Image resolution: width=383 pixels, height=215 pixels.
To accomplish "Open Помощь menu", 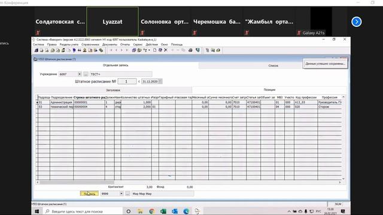I will point(177,45).
